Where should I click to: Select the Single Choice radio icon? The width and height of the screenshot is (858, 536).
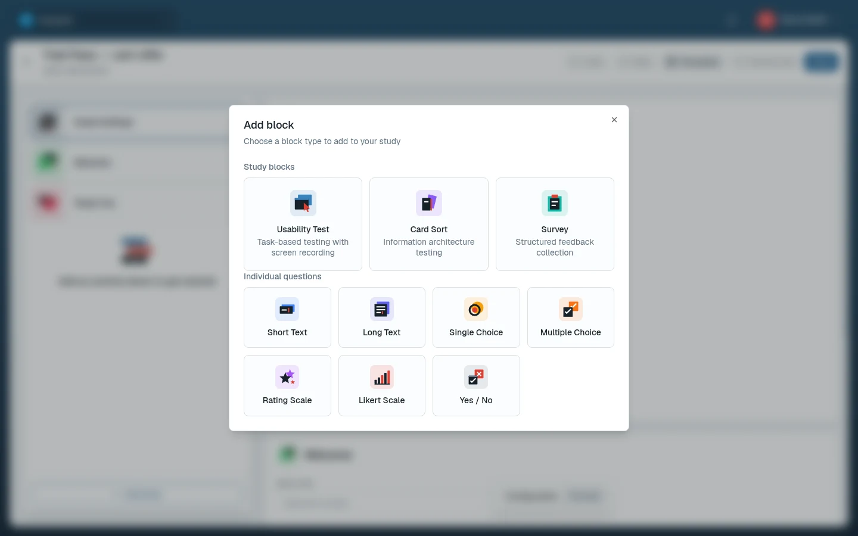coord(476,309)
